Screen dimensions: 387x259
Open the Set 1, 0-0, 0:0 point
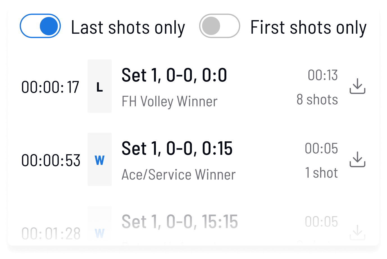174,75
